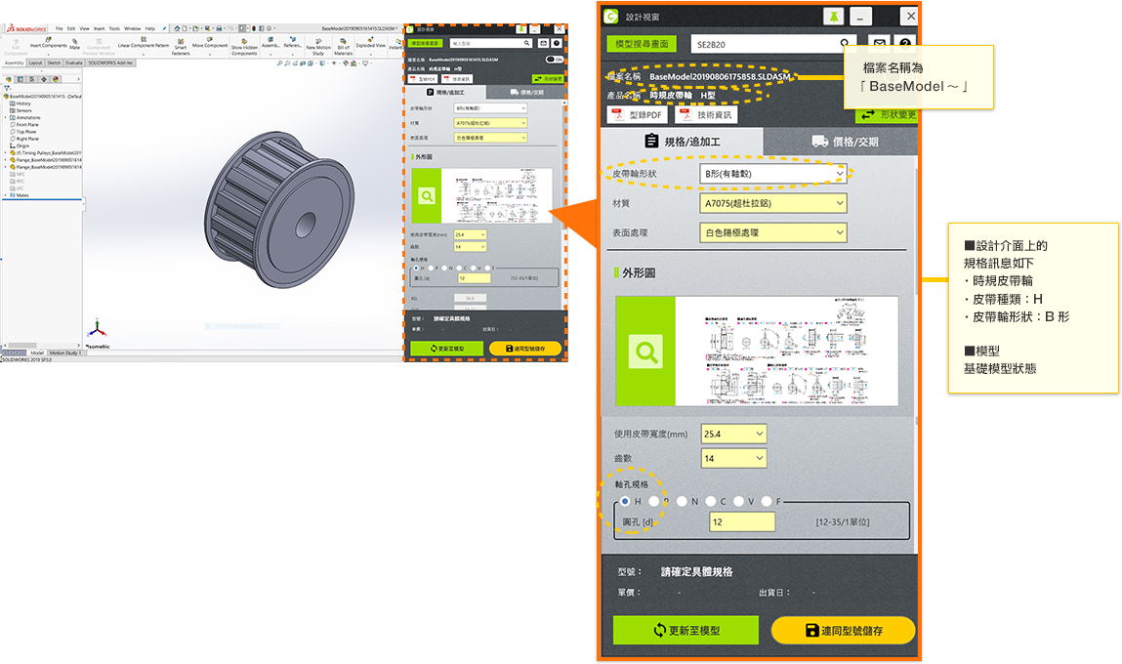Image resolution: width=1122 pixels, height=664 pixels.
Task: Open the 齒數 dropdown showing 14
Action: click(733, 459)
